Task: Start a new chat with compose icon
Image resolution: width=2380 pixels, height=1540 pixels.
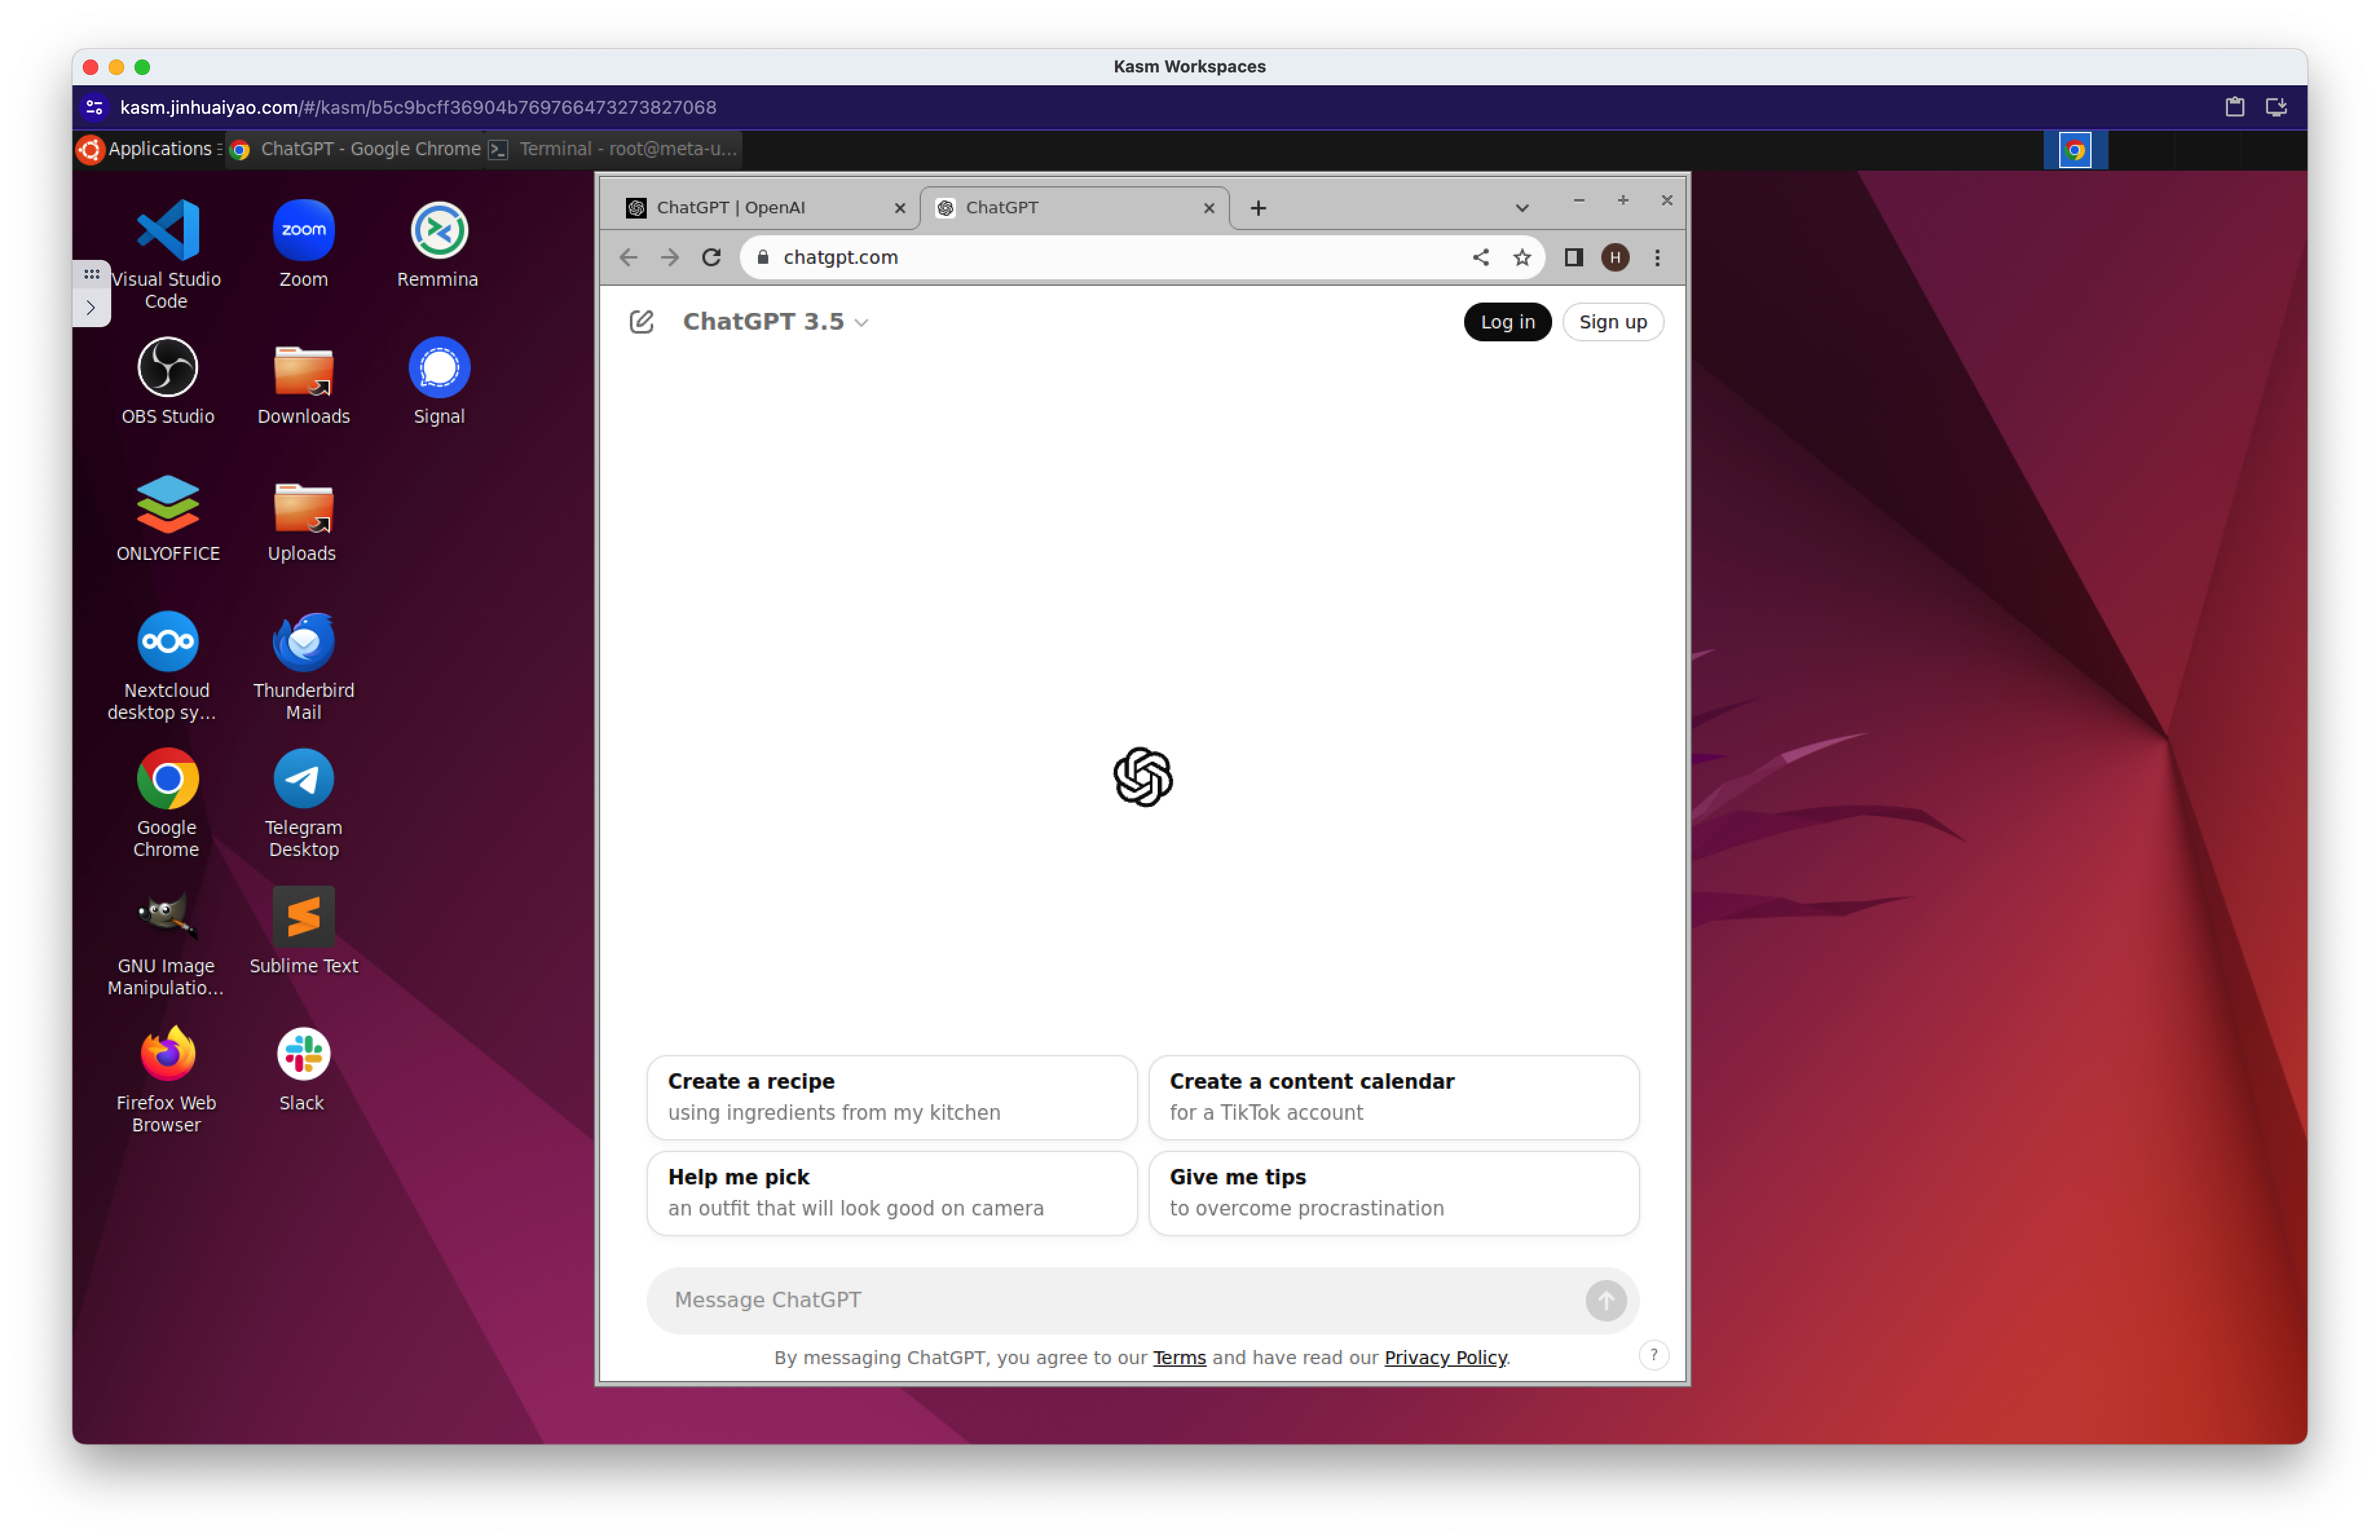Action: pos(641,322)
